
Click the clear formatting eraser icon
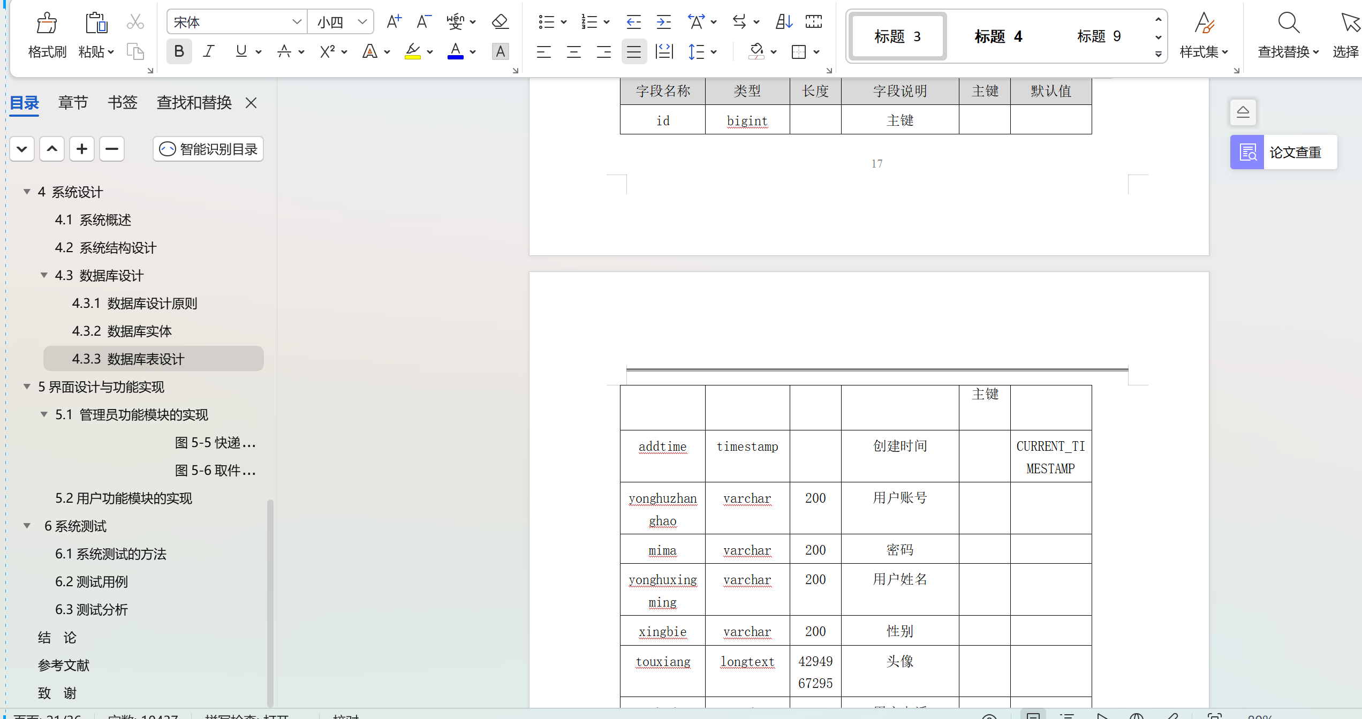[x=500, y=22]
